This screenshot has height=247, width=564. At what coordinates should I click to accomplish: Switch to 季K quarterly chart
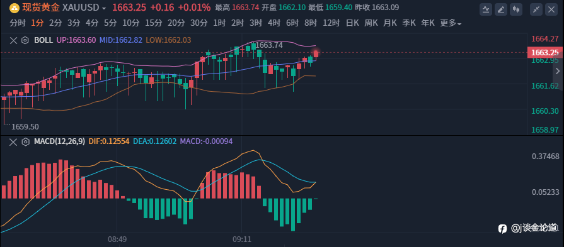pos(408,23)
